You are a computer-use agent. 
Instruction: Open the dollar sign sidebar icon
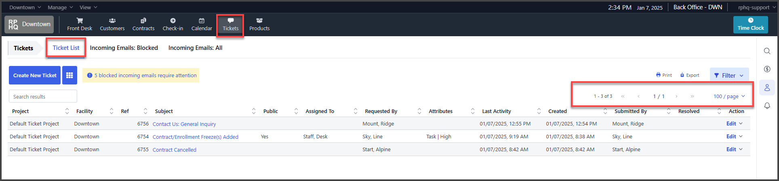[x=767, y=69]
